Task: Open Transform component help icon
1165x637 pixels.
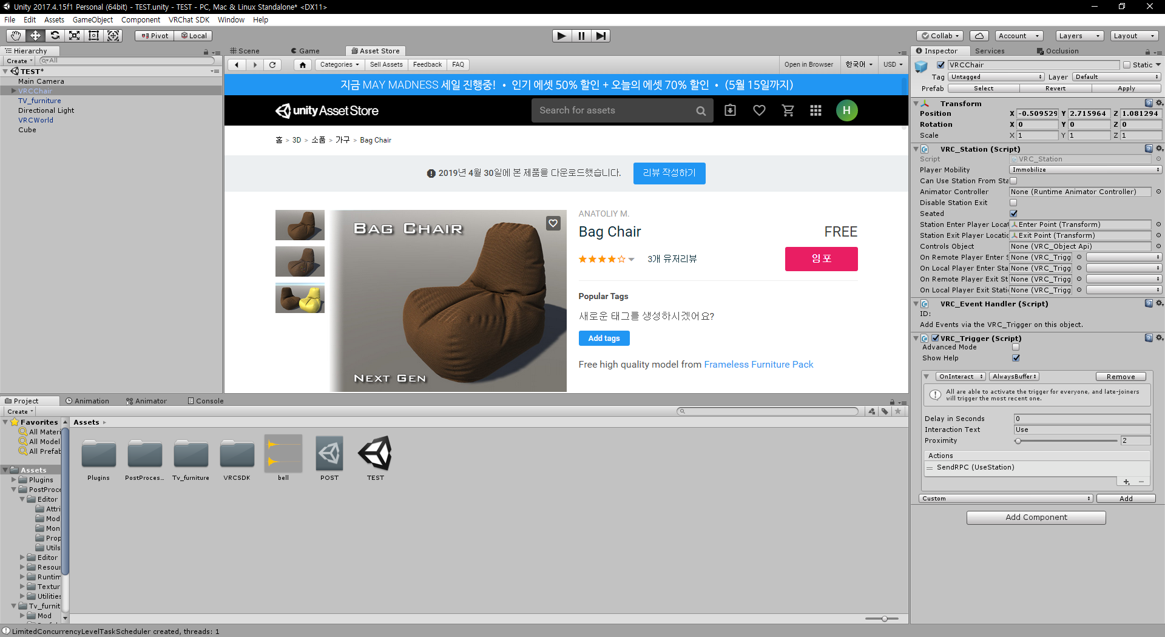Action: coord(1149,103)
